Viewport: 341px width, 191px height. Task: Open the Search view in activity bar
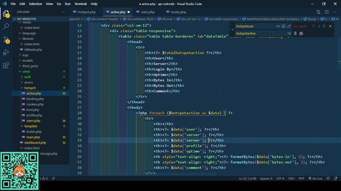coord(6,27)
